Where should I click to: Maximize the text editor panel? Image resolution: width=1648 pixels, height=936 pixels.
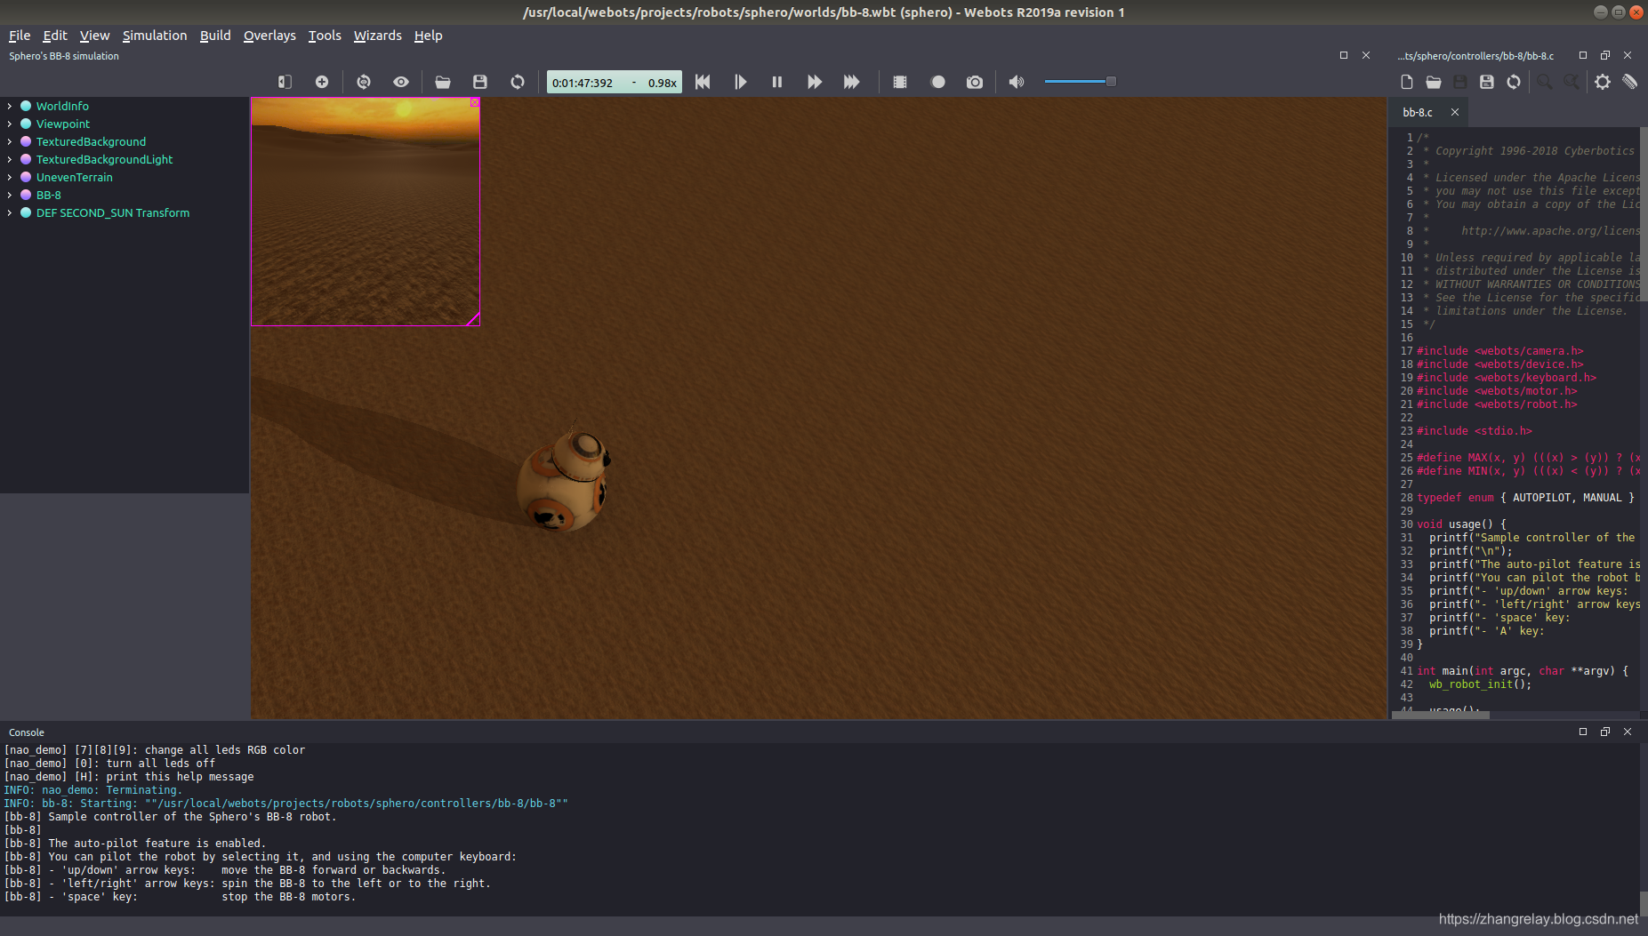tap(1583, 55)
